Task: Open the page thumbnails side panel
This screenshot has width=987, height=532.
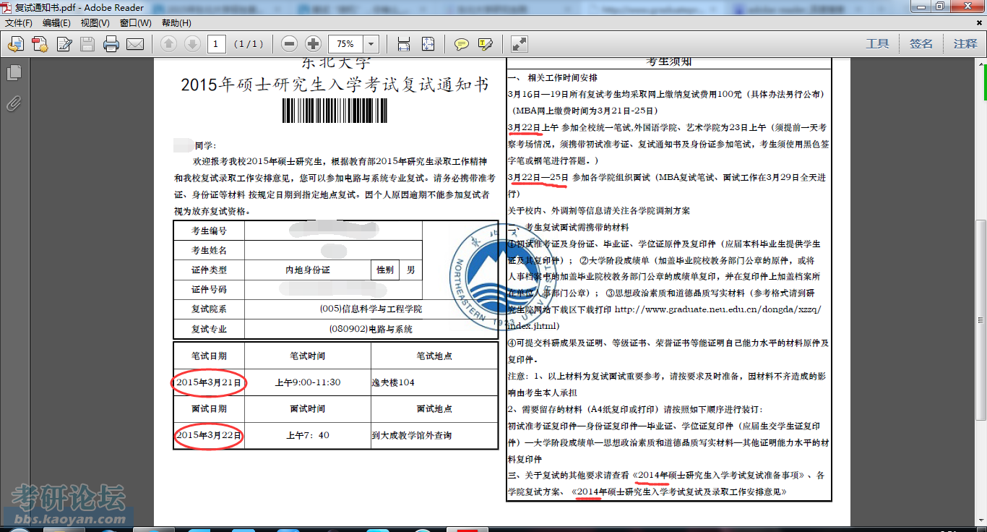Action: tap(14, 73)
